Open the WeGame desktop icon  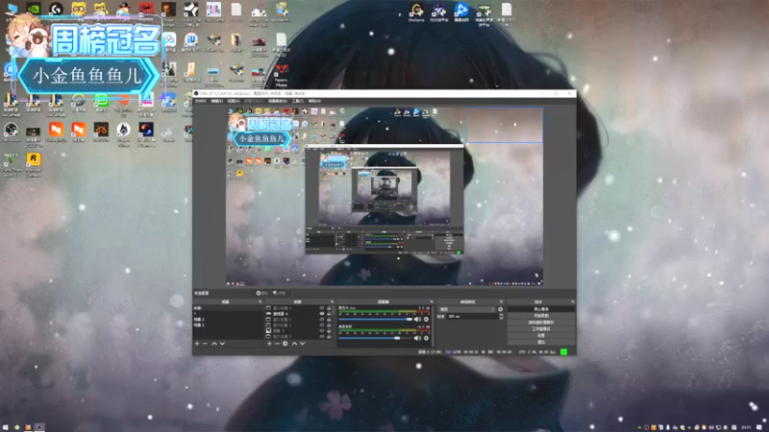(x=416, y=12)
